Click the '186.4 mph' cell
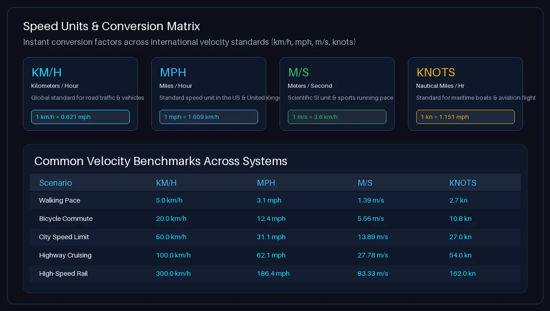 (x=273, y=273)
